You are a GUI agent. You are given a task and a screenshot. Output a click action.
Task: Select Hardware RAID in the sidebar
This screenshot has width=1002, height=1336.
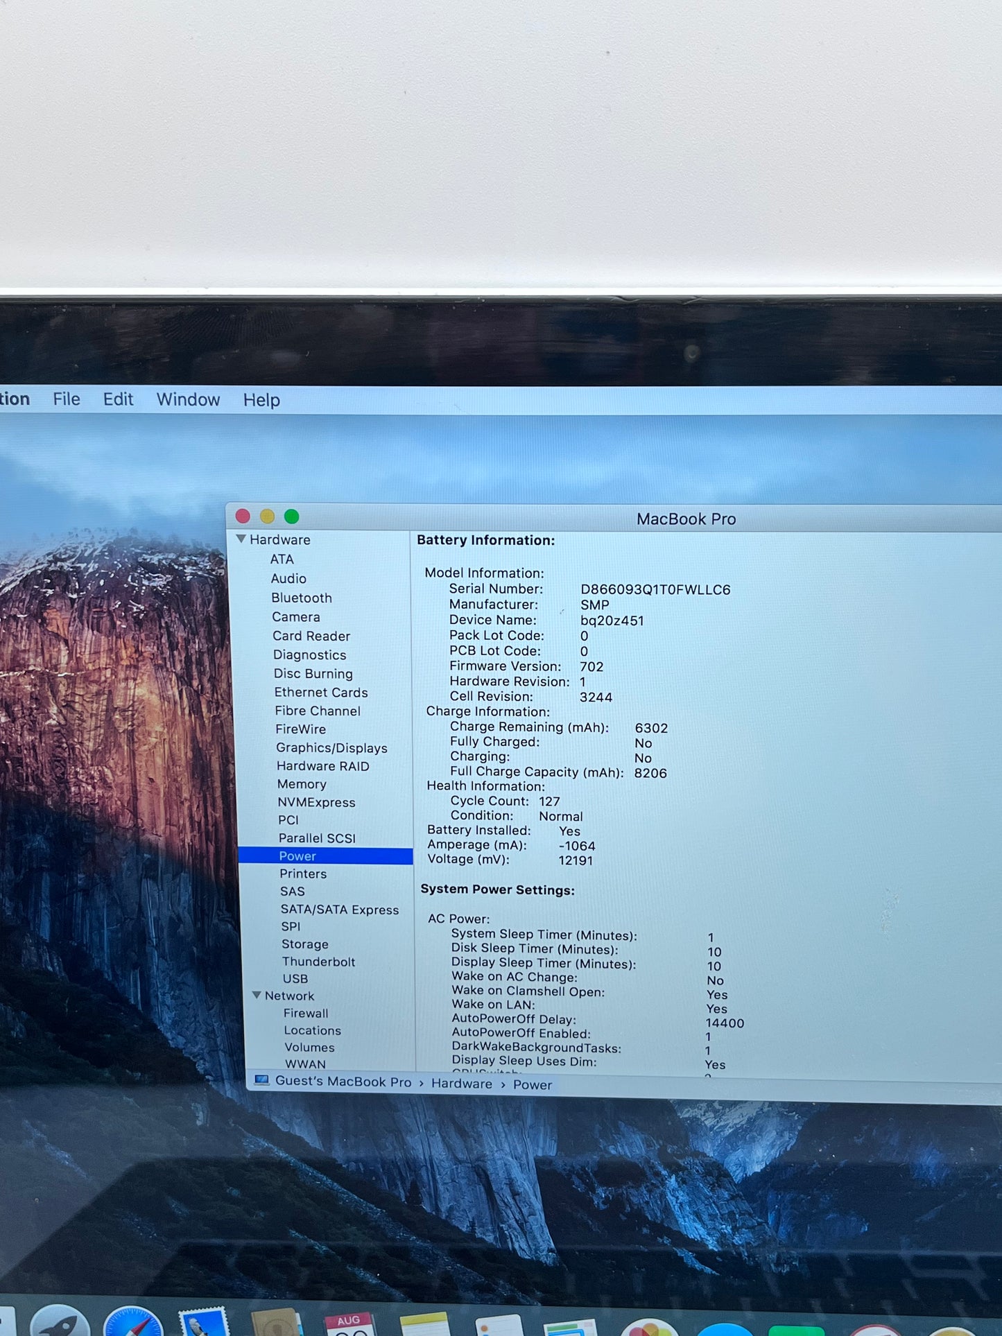pyautogui.click(x=323, y=765)
